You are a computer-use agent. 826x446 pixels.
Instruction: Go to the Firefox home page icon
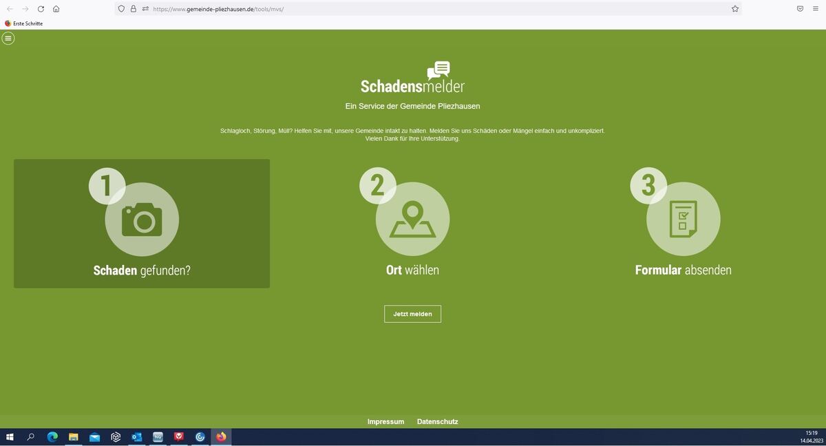(56, 9)
